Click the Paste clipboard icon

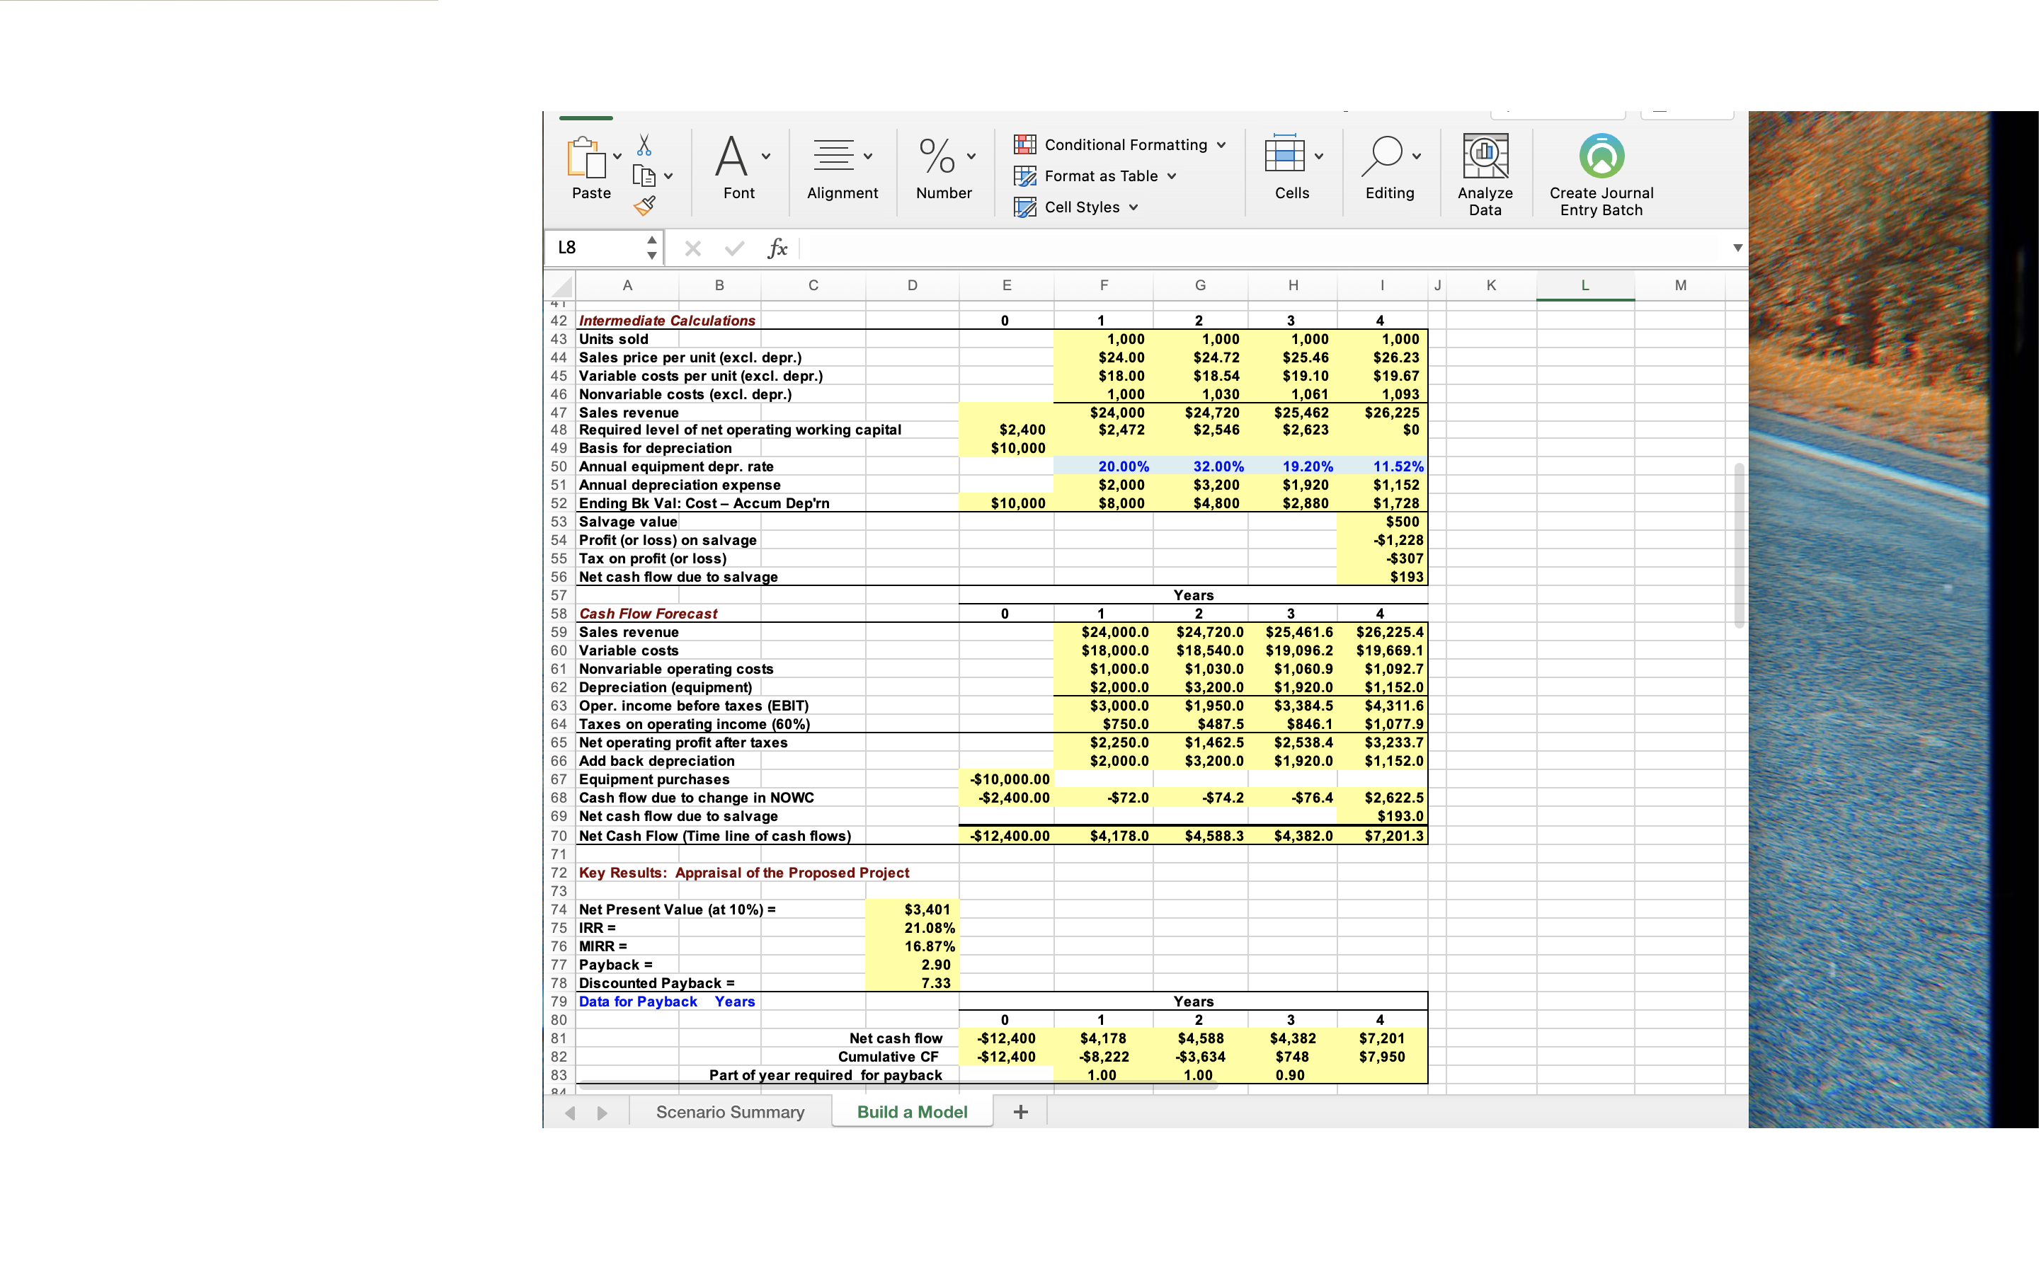coord(586,158)
